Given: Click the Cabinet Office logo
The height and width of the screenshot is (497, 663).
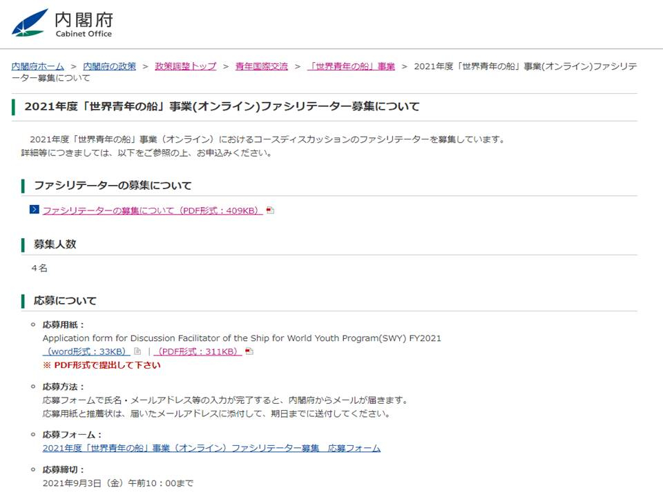Looking at the screenshot, I should [62, 23].
